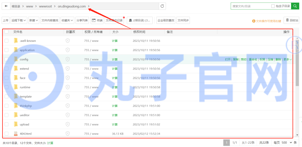302x147 pixels.
Task: Click the back arrow in path bar
Action: tap(6, 6)
